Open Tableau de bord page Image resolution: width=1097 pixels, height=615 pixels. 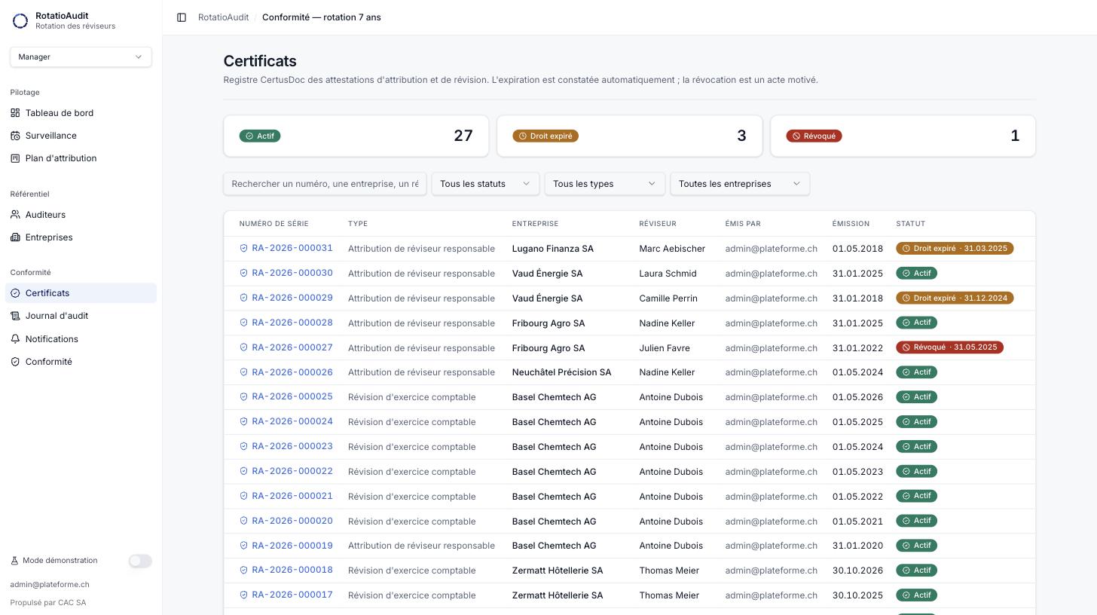click(x=81, y=113)
